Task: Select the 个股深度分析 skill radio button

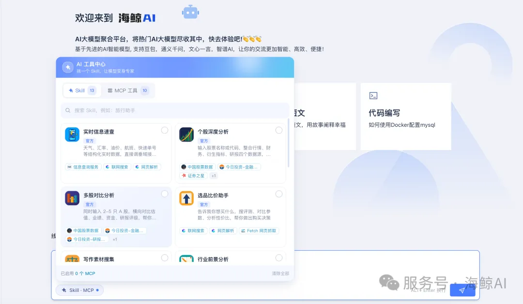Action: [279, 130]
